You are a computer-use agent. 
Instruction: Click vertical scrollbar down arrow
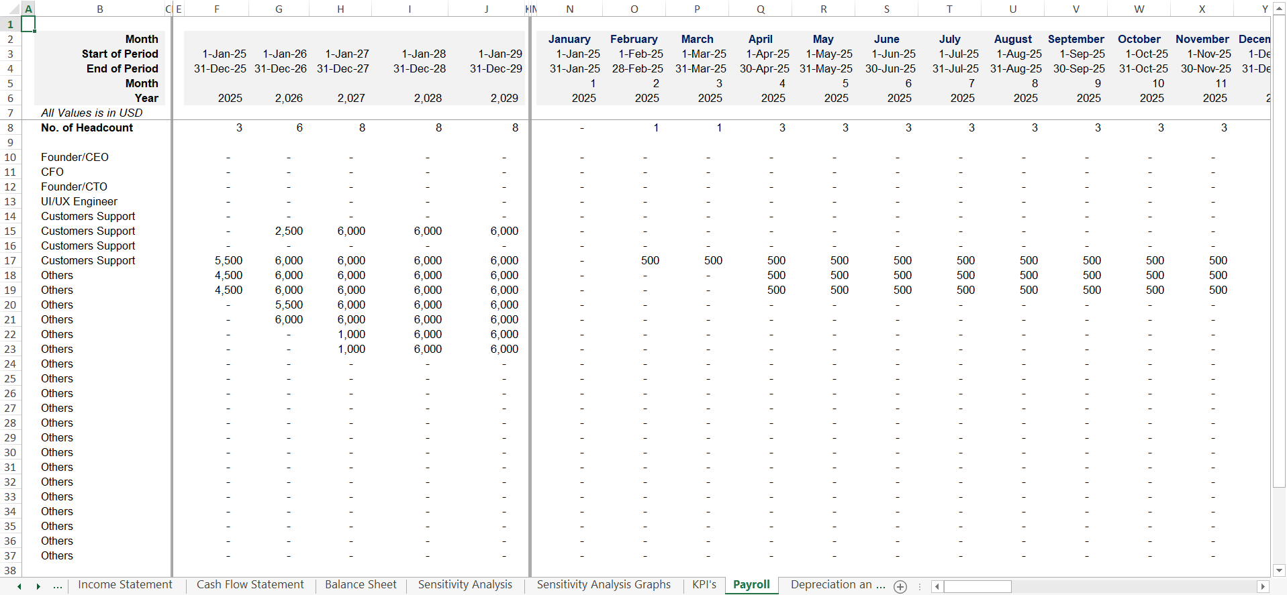pos(1279,570)
